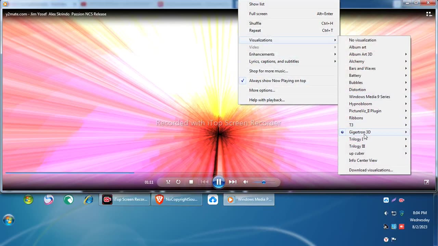Click the Windows flag icon in the taskbar
Image resolution: width=438 pixels, height=246 pixels.
28,200
